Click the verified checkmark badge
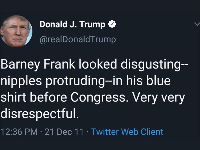The width and height of the screenshot is (200, 150). [112, 25]
